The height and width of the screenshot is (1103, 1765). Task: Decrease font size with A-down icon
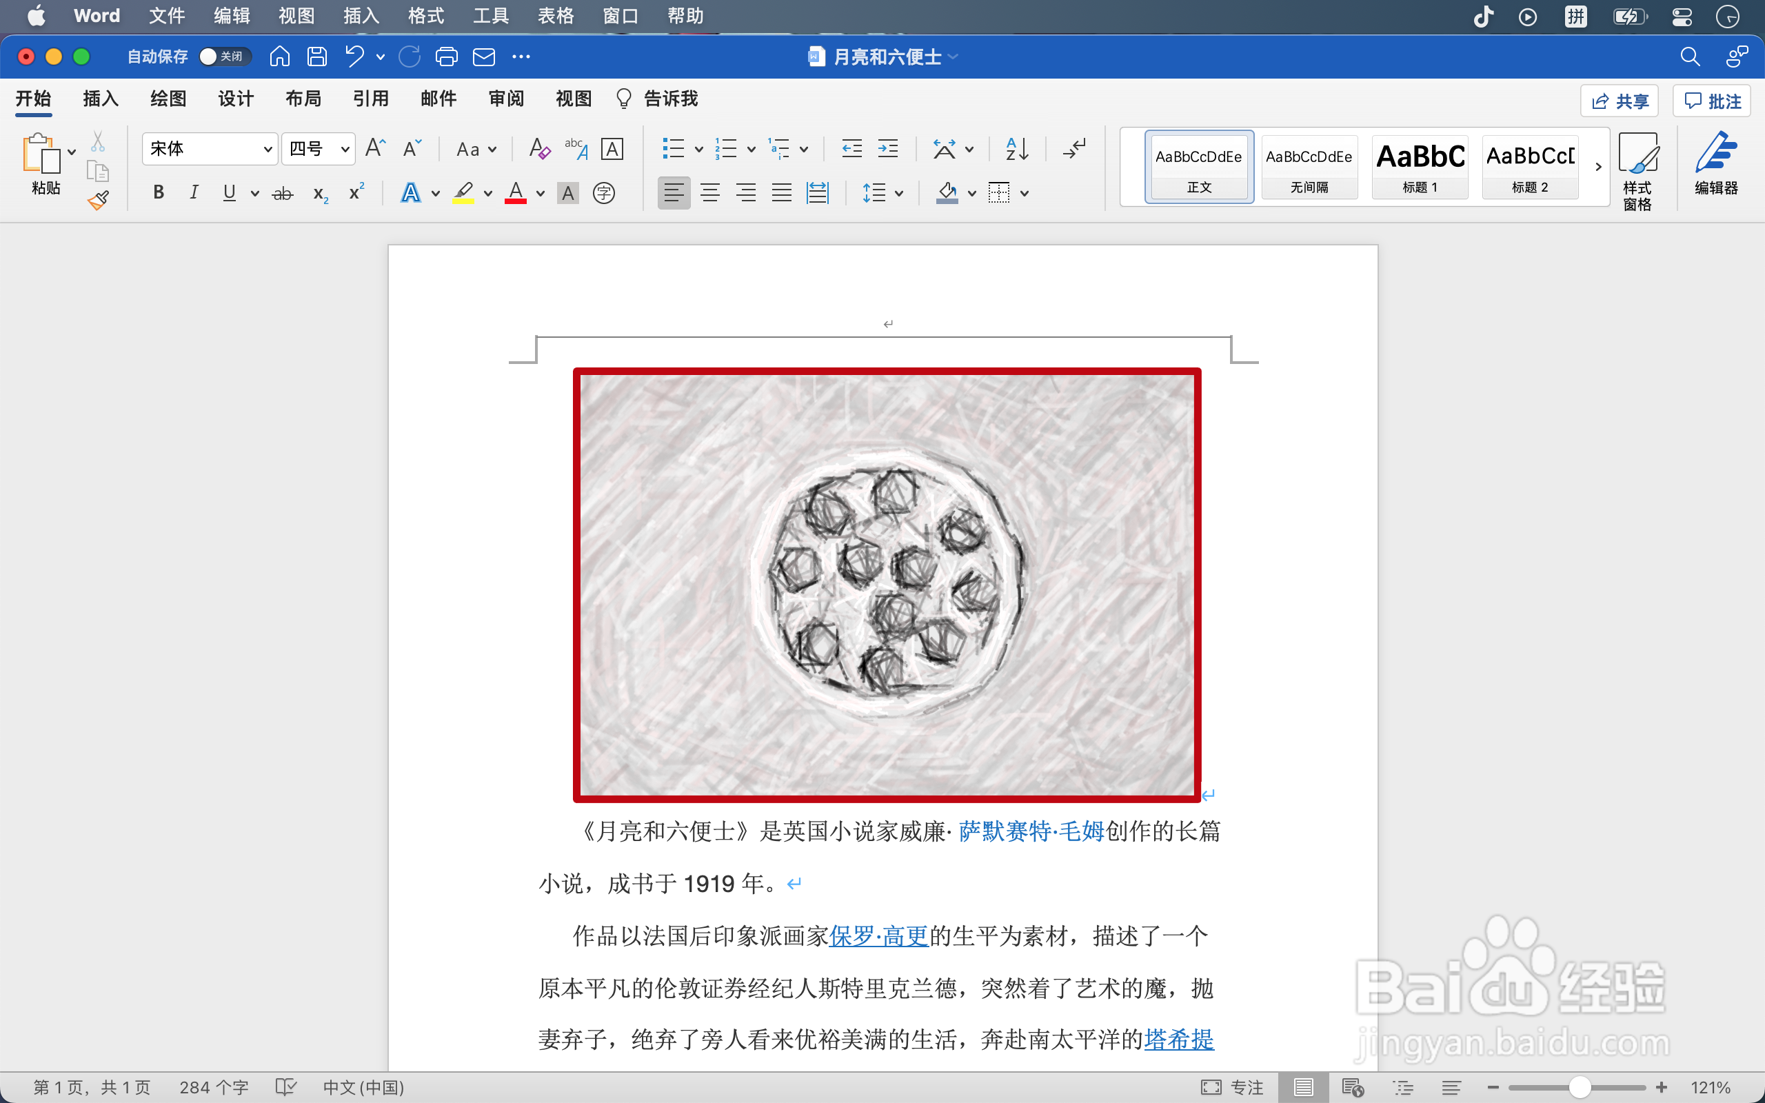(x=412, y=148)
